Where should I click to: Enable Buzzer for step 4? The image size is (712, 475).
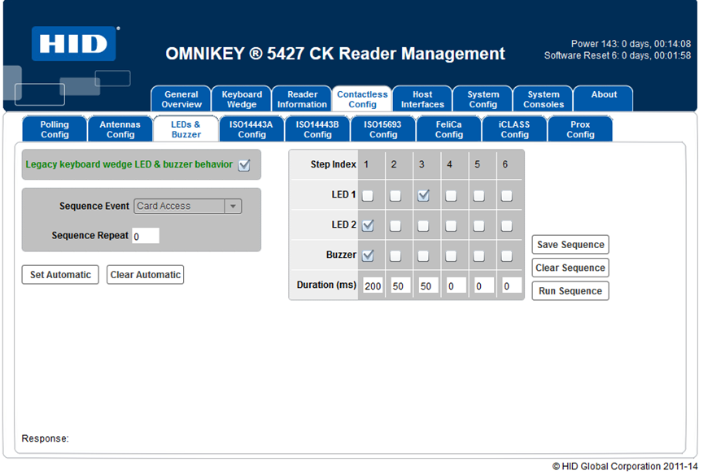(451, 256)
